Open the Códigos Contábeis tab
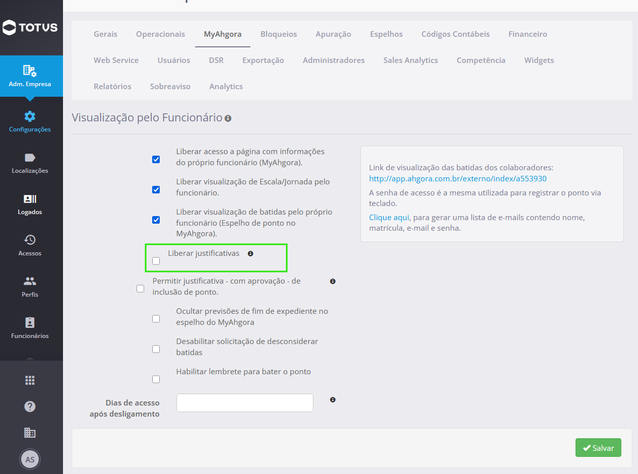The image size is (638, 474). [x=456, y=34]
